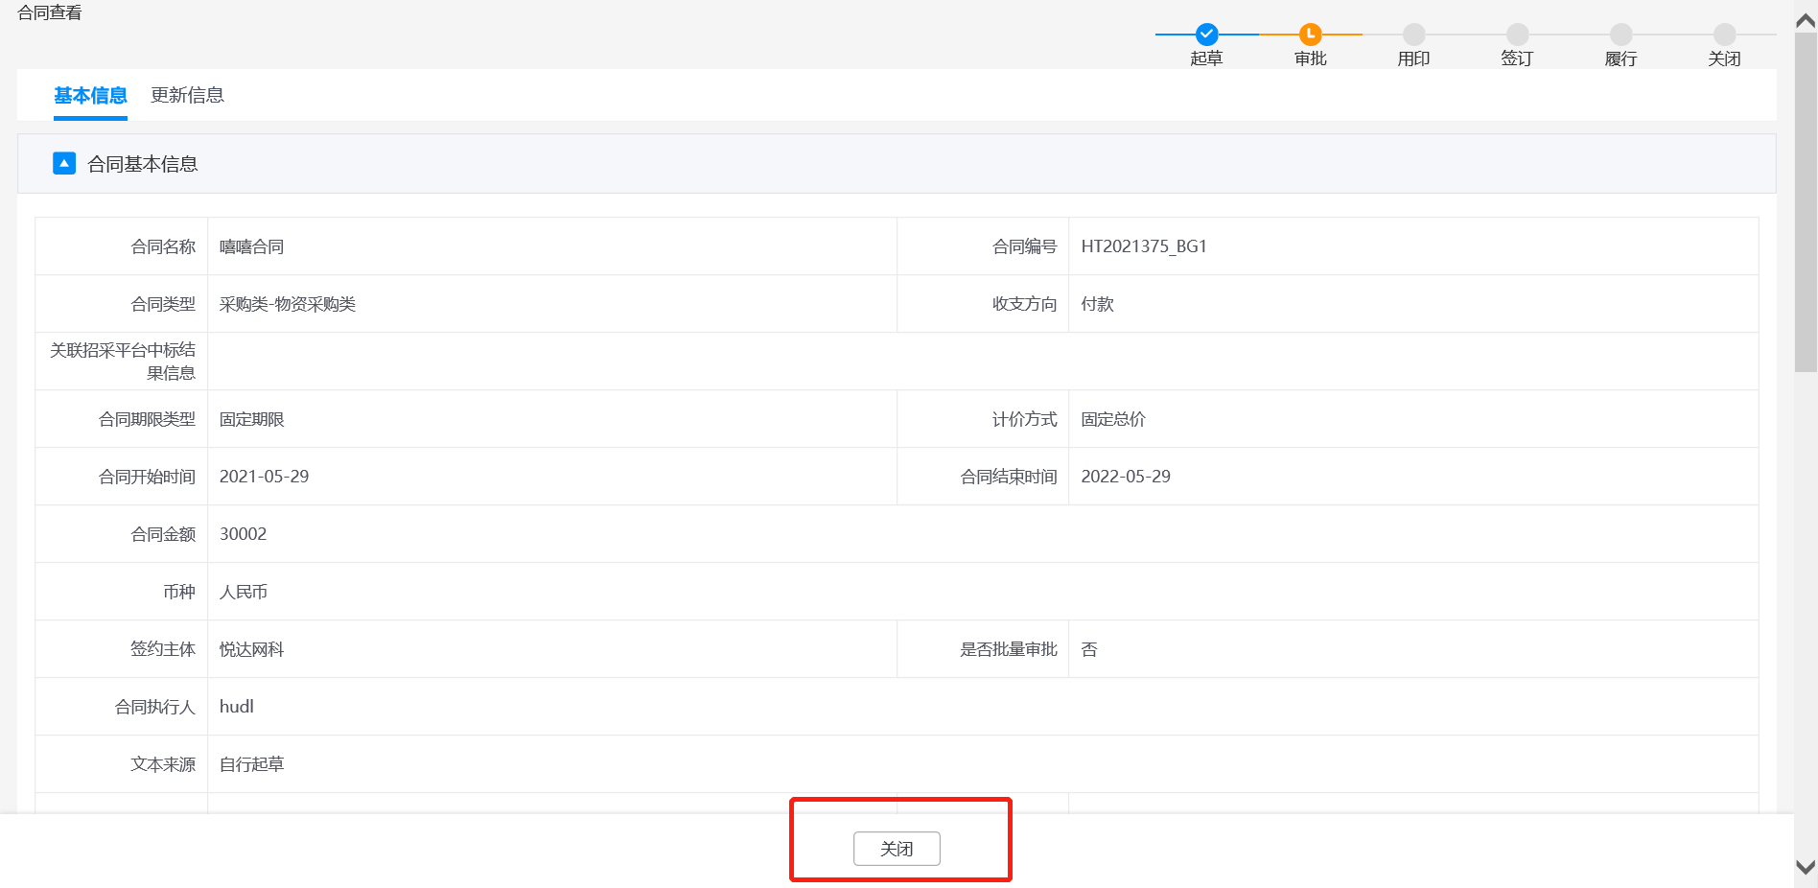Select the 签订 step circle indicator
The image size is (1818, 888).
pos(1517,35)
